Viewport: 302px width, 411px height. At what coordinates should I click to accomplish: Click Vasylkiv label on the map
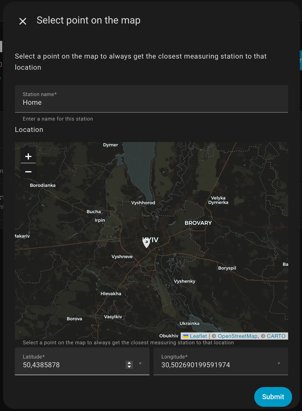113,317
